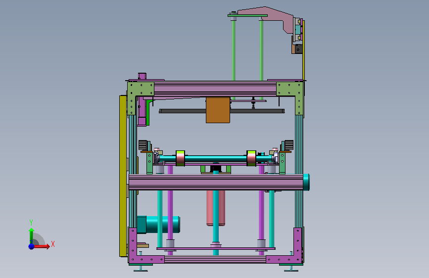Select the tall yellow side panel on the left

click(x=123, y=176)
